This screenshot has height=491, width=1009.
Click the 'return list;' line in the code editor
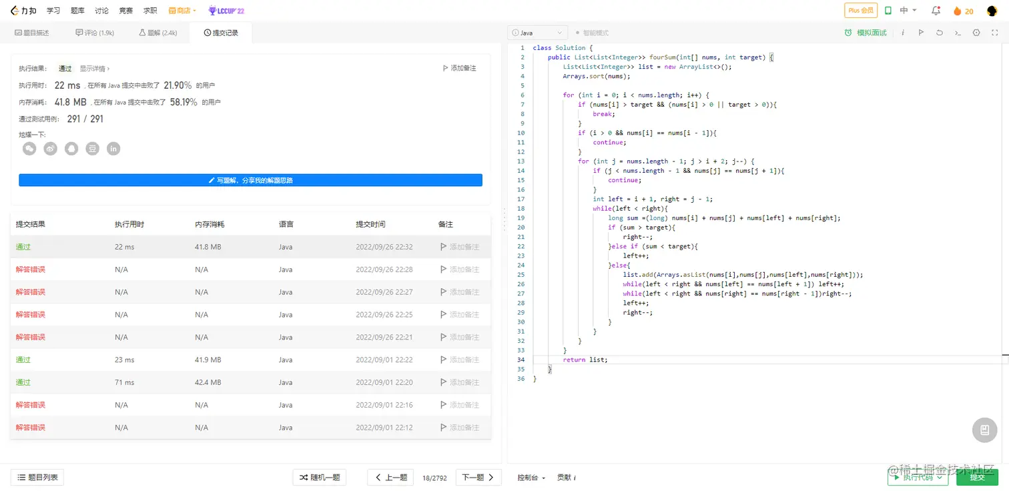[585, 360]
